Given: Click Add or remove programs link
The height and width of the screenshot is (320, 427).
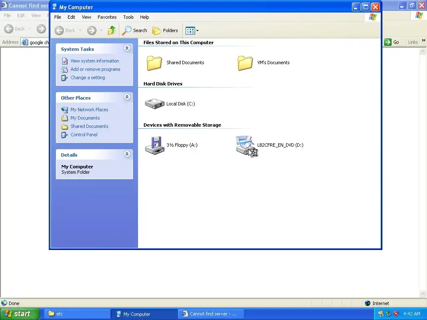Looking at the screenshot, I should point(95,69).
